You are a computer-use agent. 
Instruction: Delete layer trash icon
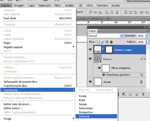point(143,94)
